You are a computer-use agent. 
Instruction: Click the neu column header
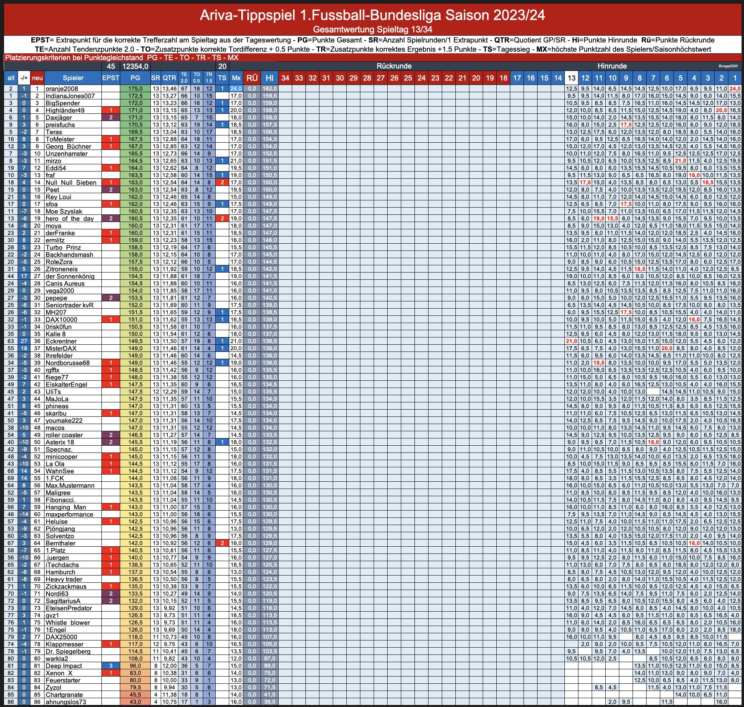pos(37,78)
